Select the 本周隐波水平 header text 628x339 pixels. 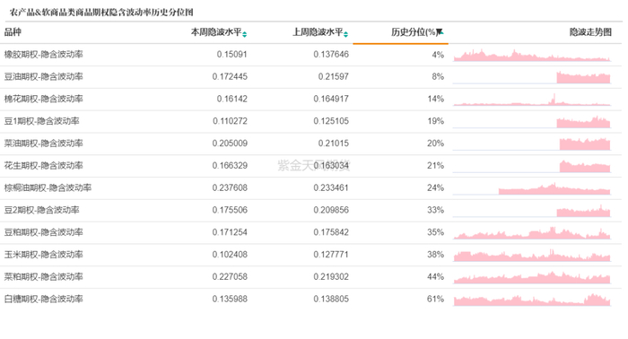coord(216,32)
